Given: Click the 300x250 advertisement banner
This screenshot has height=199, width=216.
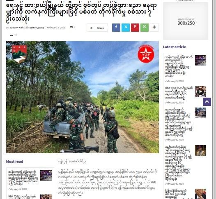Looking at the screenshot, I should (x=186, y=21).
